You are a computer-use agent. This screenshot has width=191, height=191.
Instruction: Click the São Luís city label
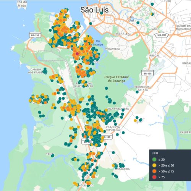coord(94,10)
